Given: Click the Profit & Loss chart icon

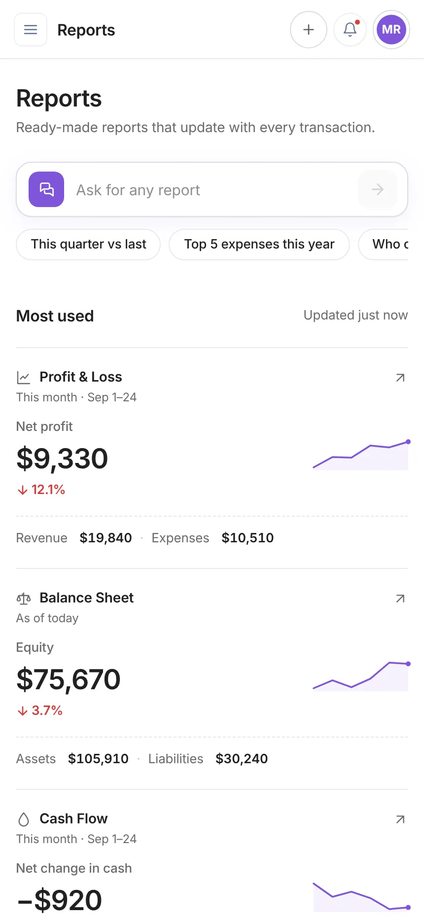Looking at the screenshot, I should coord(24,378).
